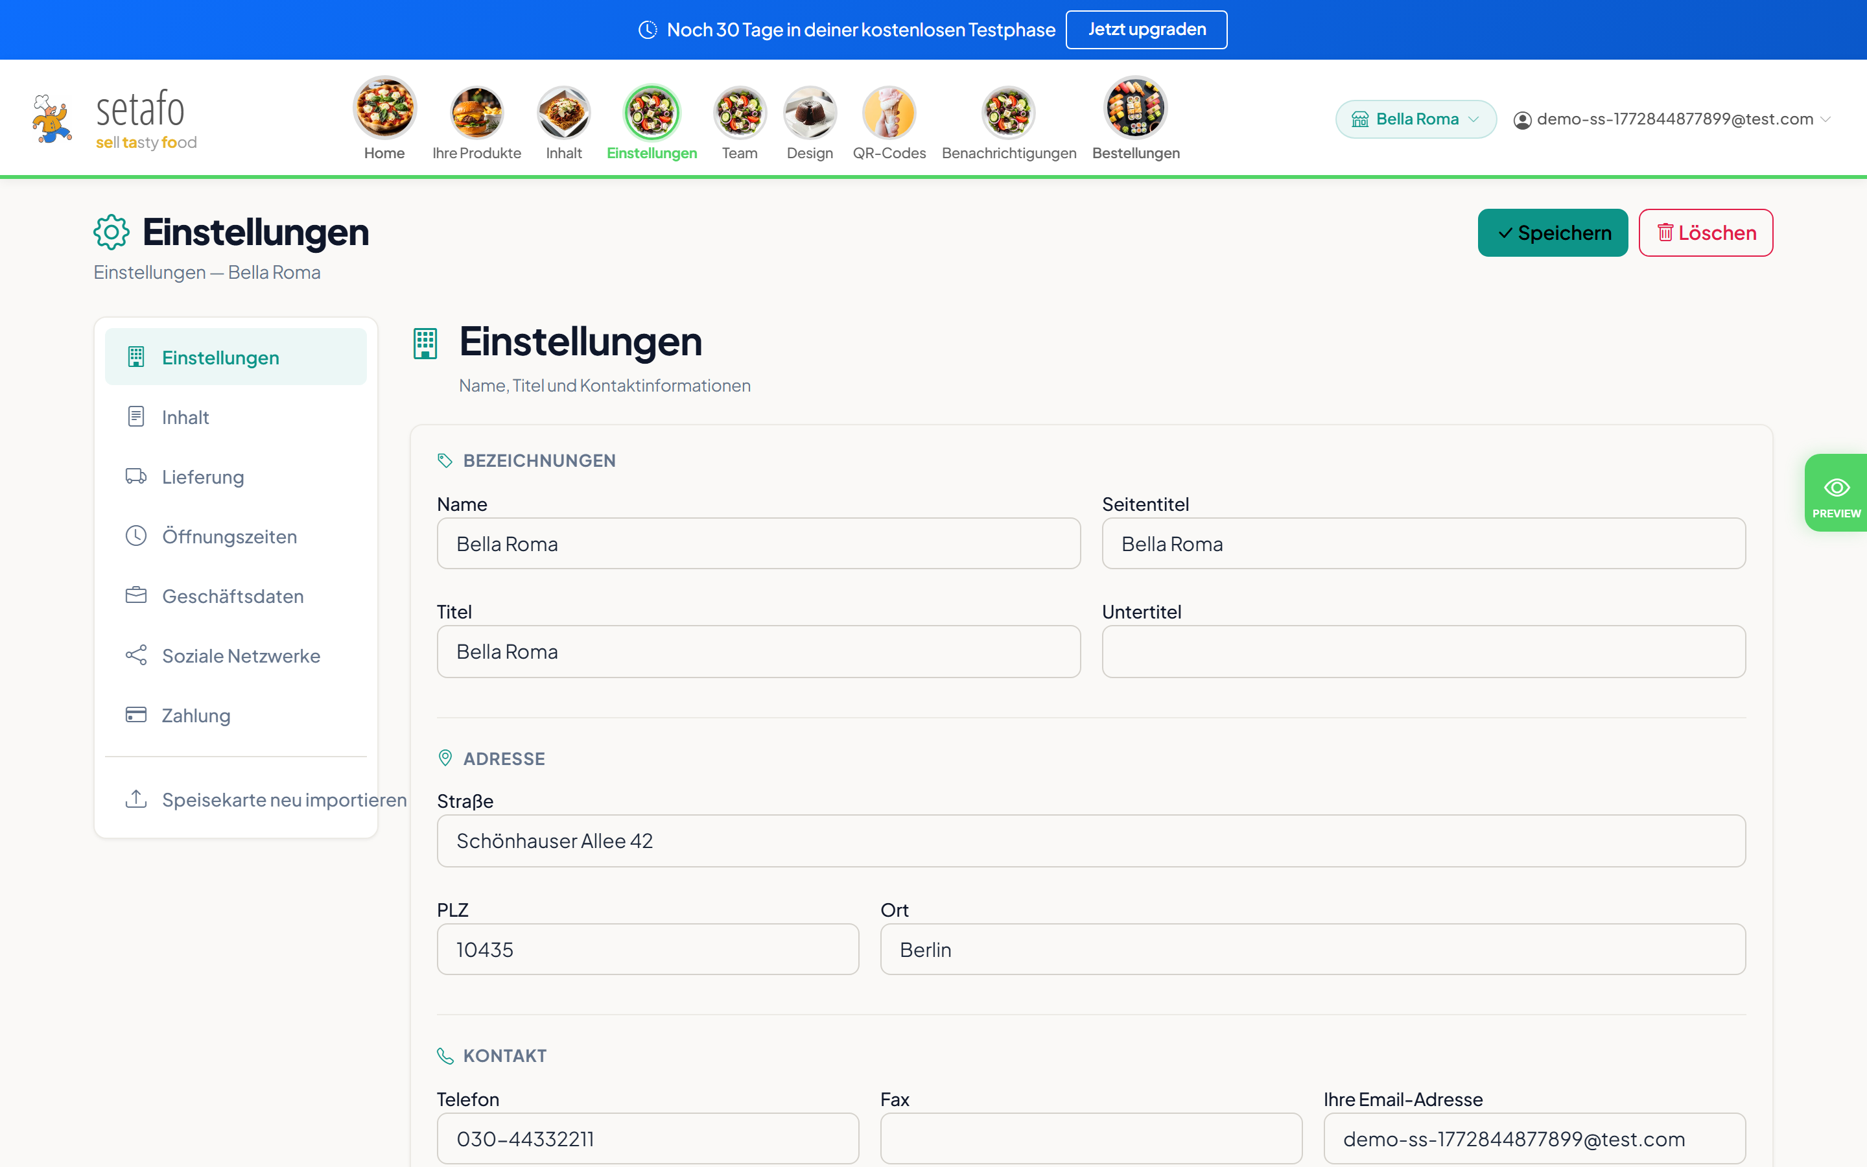Open the Benachrichtigungen navigation icon

pyautogui.click(x=1008, y=113)
